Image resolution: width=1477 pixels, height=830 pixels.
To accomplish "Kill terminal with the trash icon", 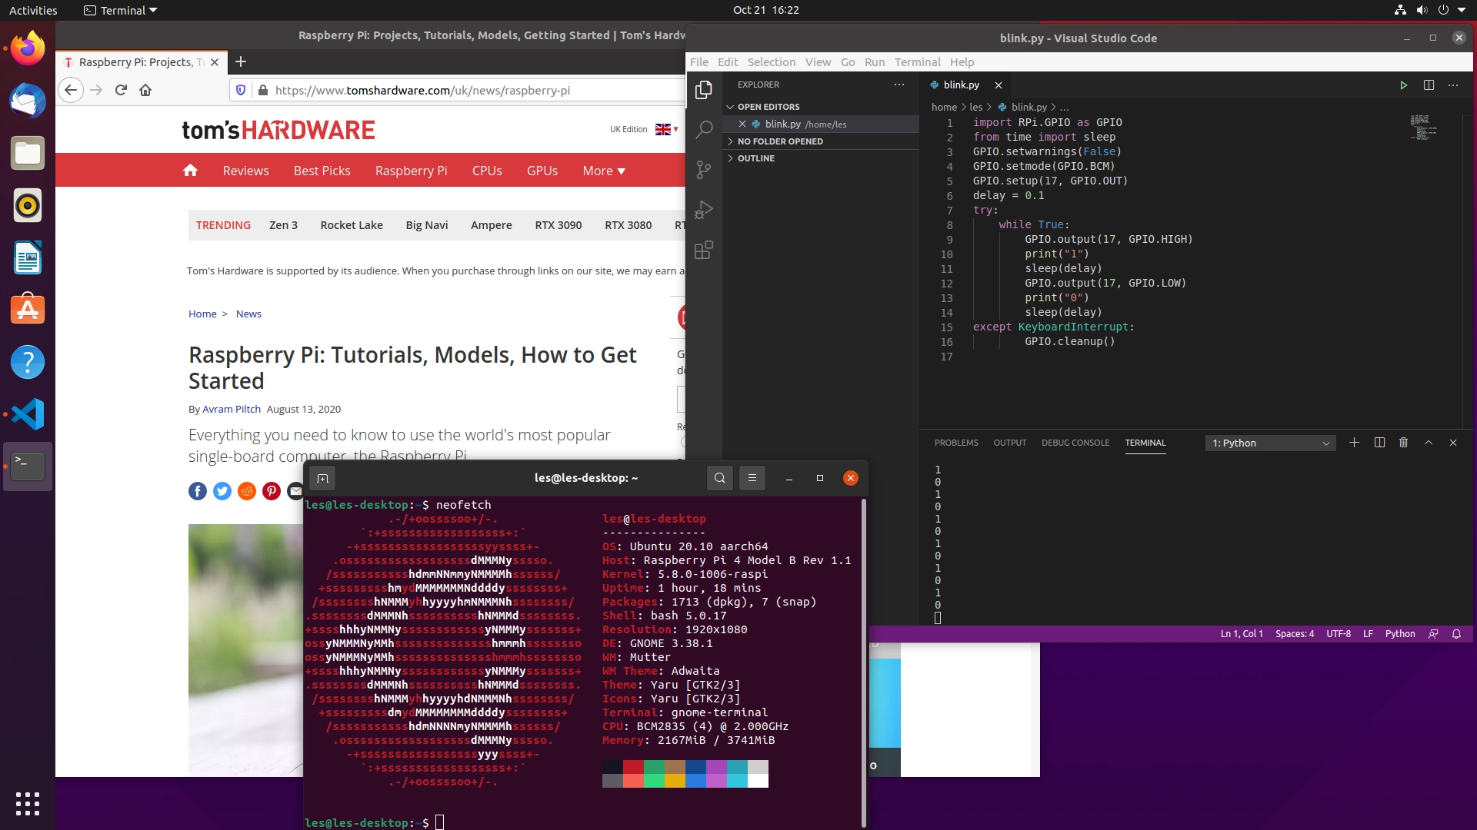I will (1403, 443).
